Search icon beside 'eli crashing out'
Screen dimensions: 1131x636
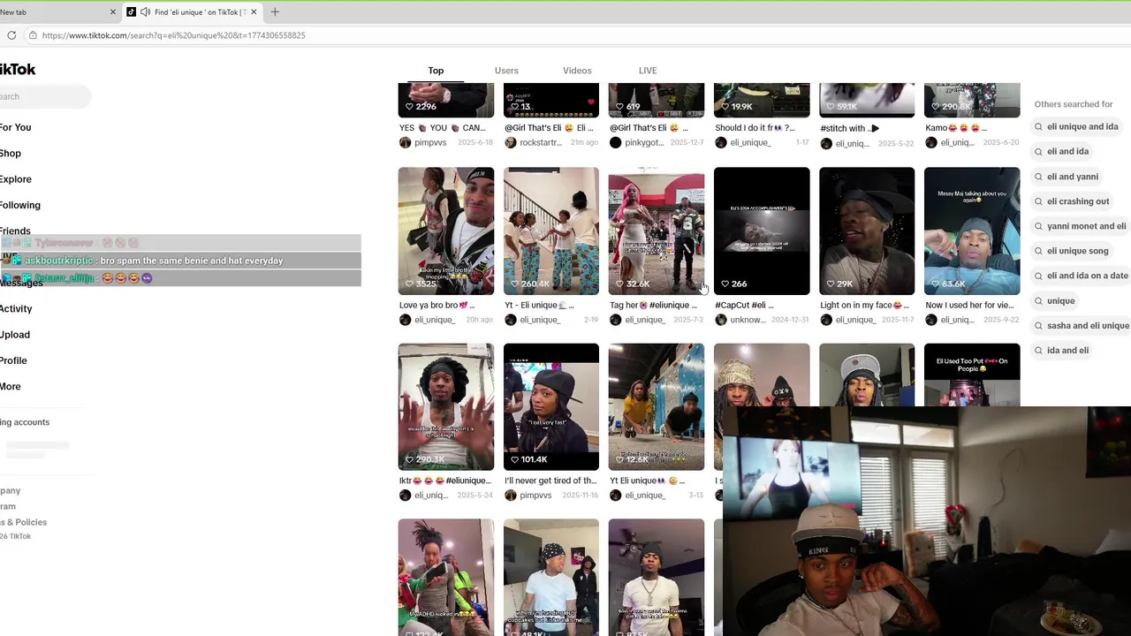pos(1039,201)
